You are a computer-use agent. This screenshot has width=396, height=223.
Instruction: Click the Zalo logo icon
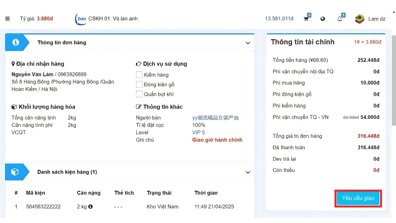click(81, 19)
